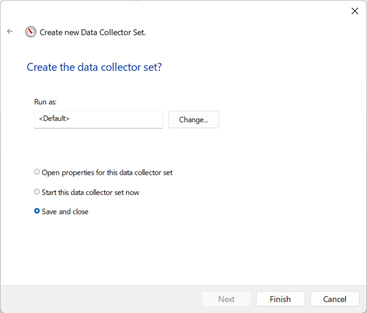Click the <Default> value text in Run as
The image size is (367, 313).
tap(54, 119)
